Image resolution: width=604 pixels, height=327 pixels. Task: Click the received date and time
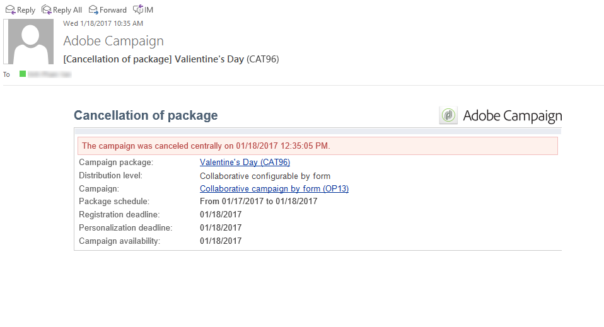click(103, 23)
